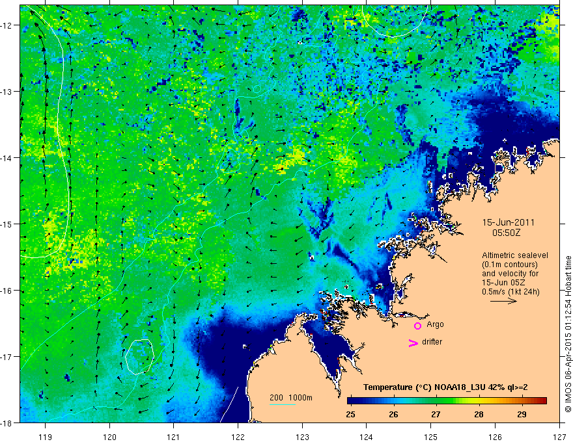This screenshot has height=442, width=573.
Task: Click the '(0.1m contours)' text
Action: pos(510,265)
